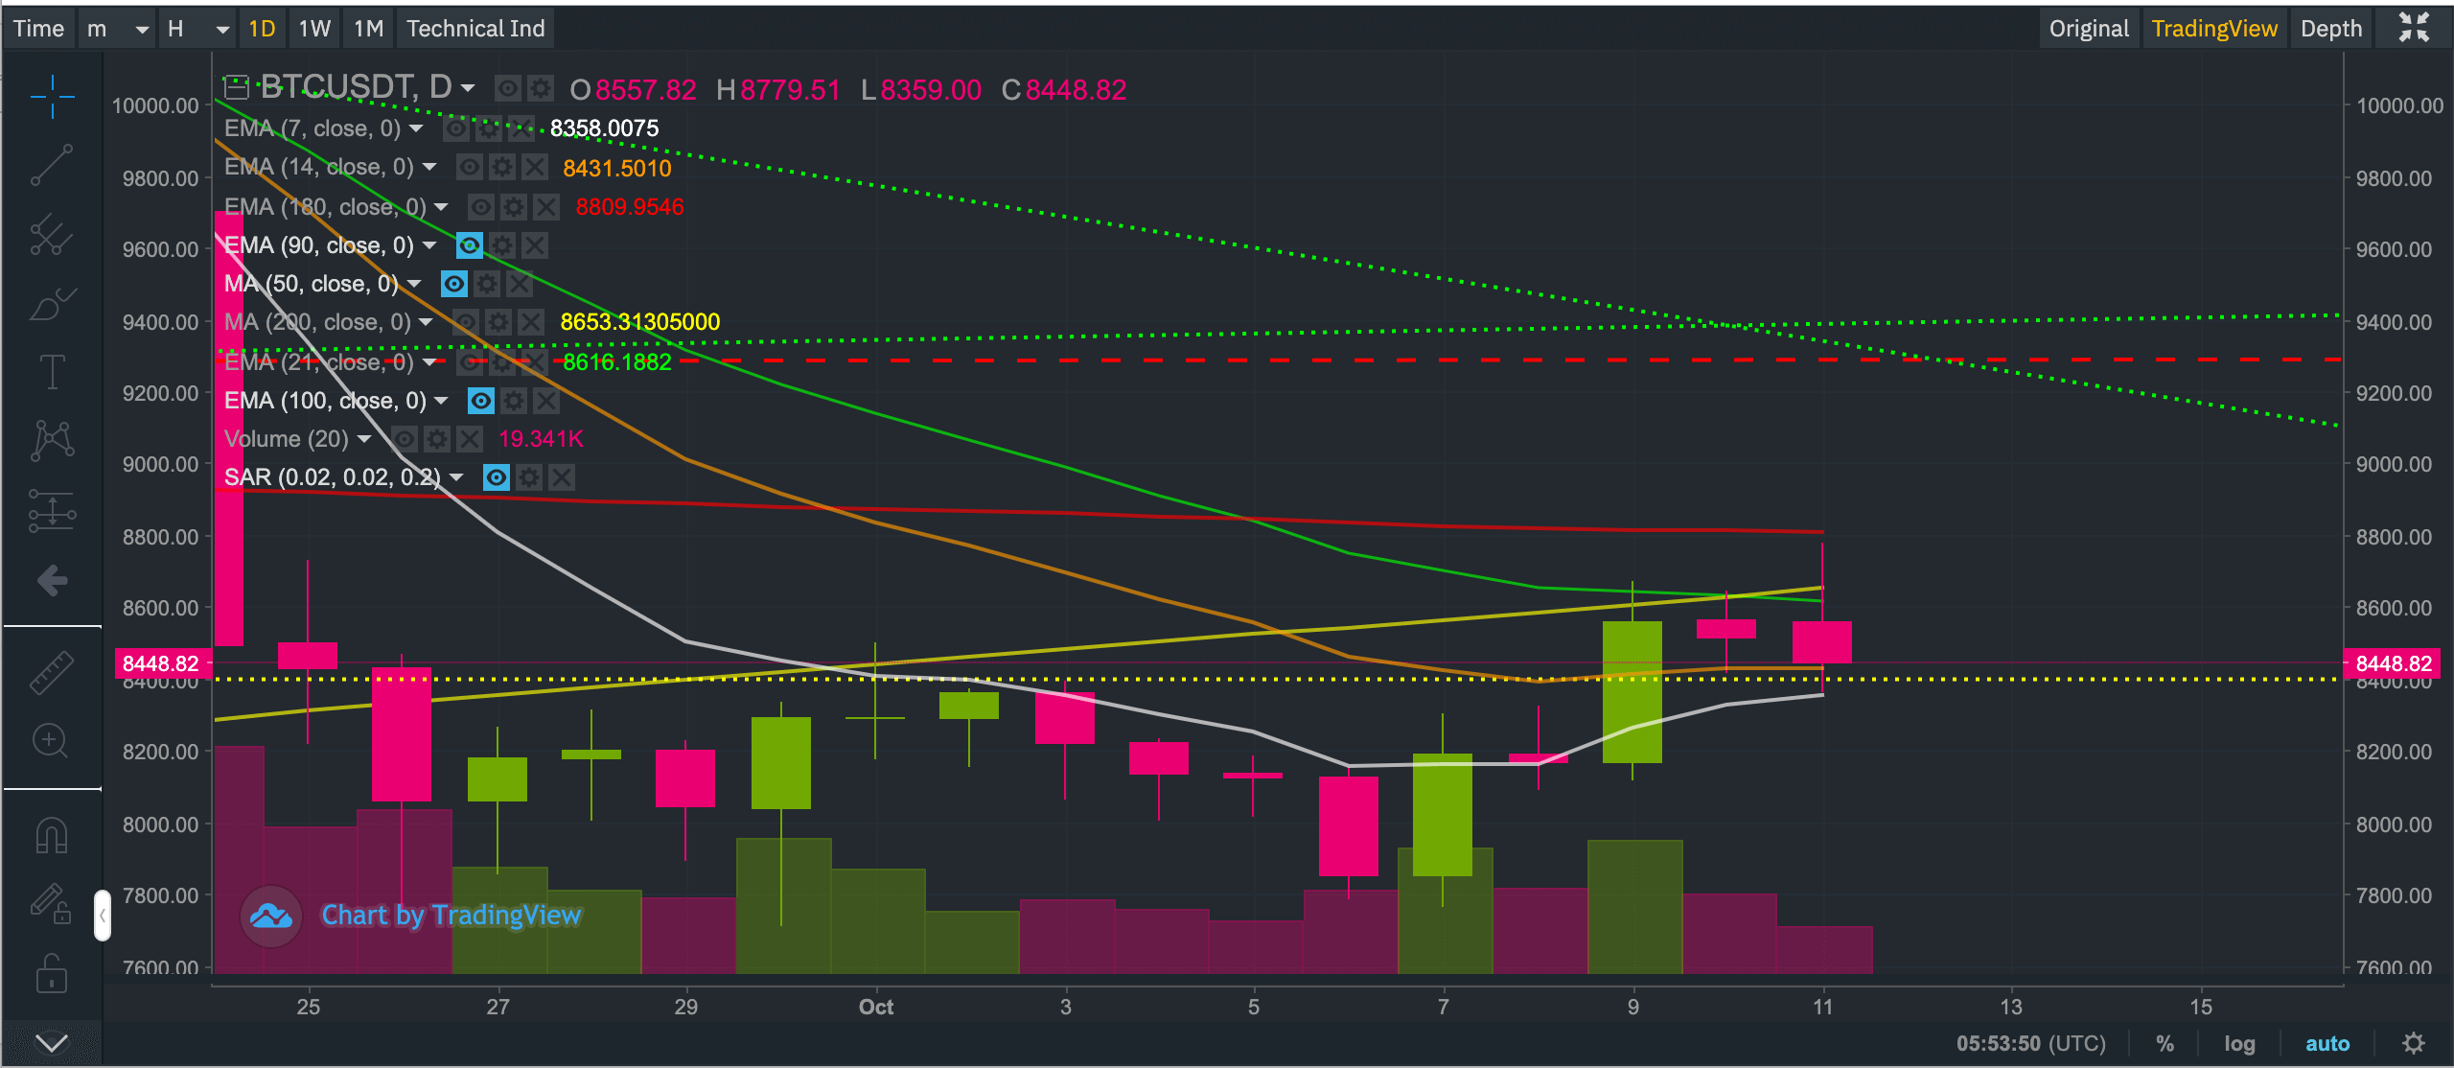Select the trend line drawing tool
This screenshot has width=2454, height=1068.
pos(52,165)
